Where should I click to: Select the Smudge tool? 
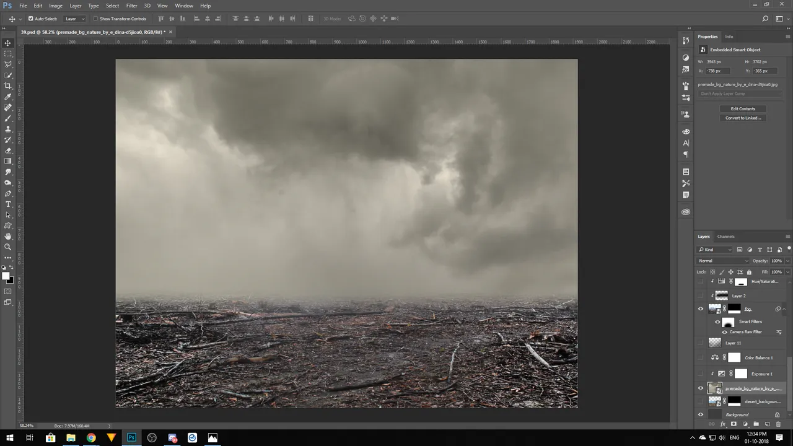[8, 172]
